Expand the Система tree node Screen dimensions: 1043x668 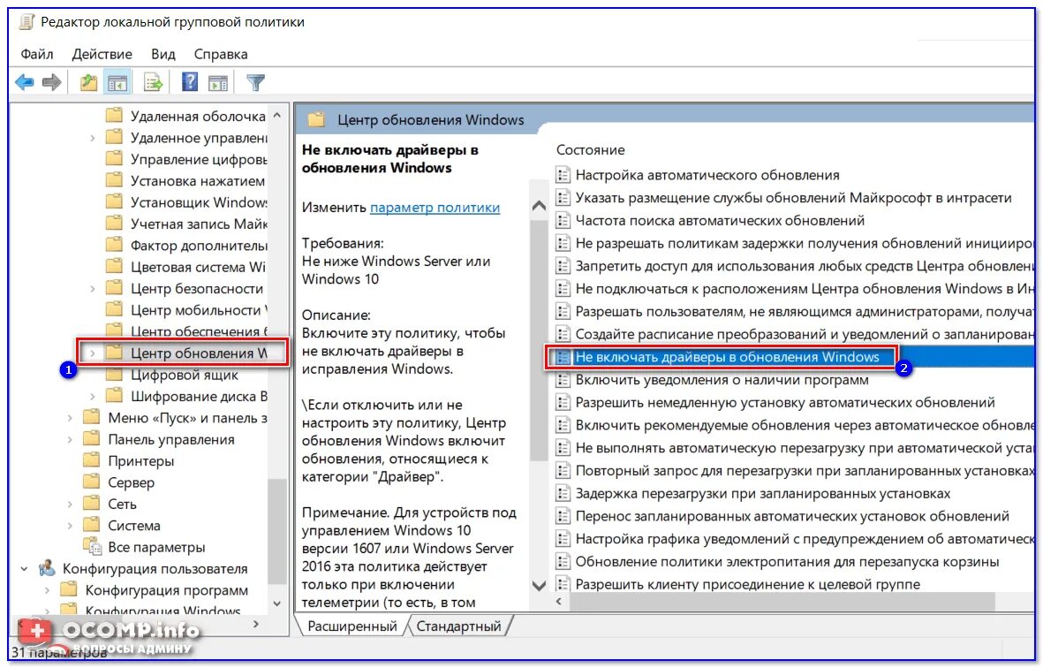(x=70, y=526)
